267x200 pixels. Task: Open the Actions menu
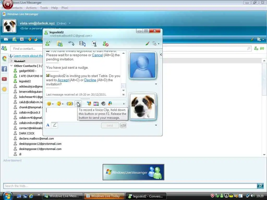(x=31, y=8)
